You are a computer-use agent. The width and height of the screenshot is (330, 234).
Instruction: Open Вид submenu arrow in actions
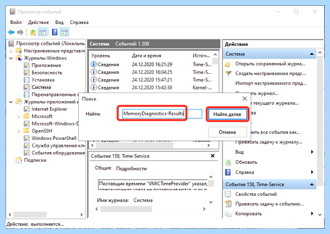pos(312,152)
